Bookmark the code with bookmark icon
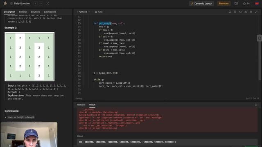262x147 pixels. (230, 12)
